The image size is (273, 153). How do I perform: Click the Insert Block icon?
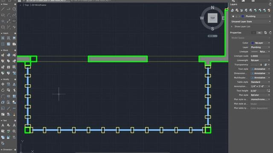(3, 55)
